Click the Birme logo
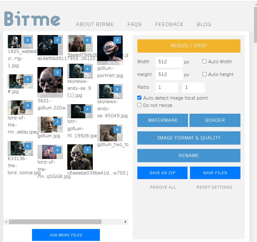The height and width of the screenshot is (242, 257). (x=32, y=20)
